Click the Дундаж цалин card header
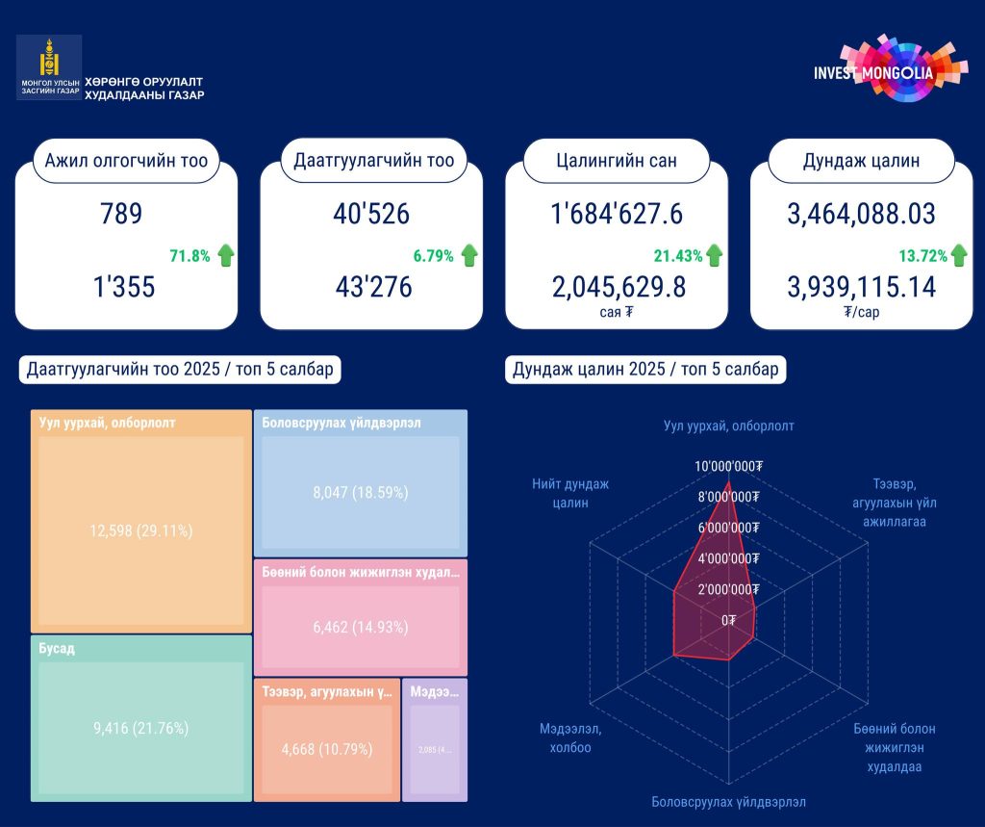This screenshot has height=827, width=985. pyautogui.click(x=861, y=161)
